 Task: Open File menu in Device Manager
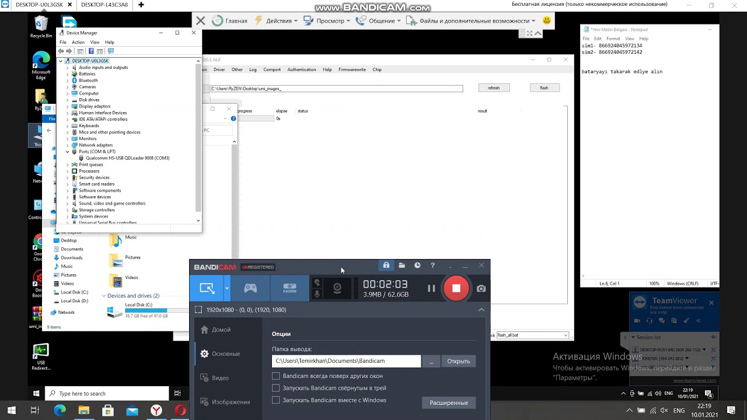[x=63, y=42]
